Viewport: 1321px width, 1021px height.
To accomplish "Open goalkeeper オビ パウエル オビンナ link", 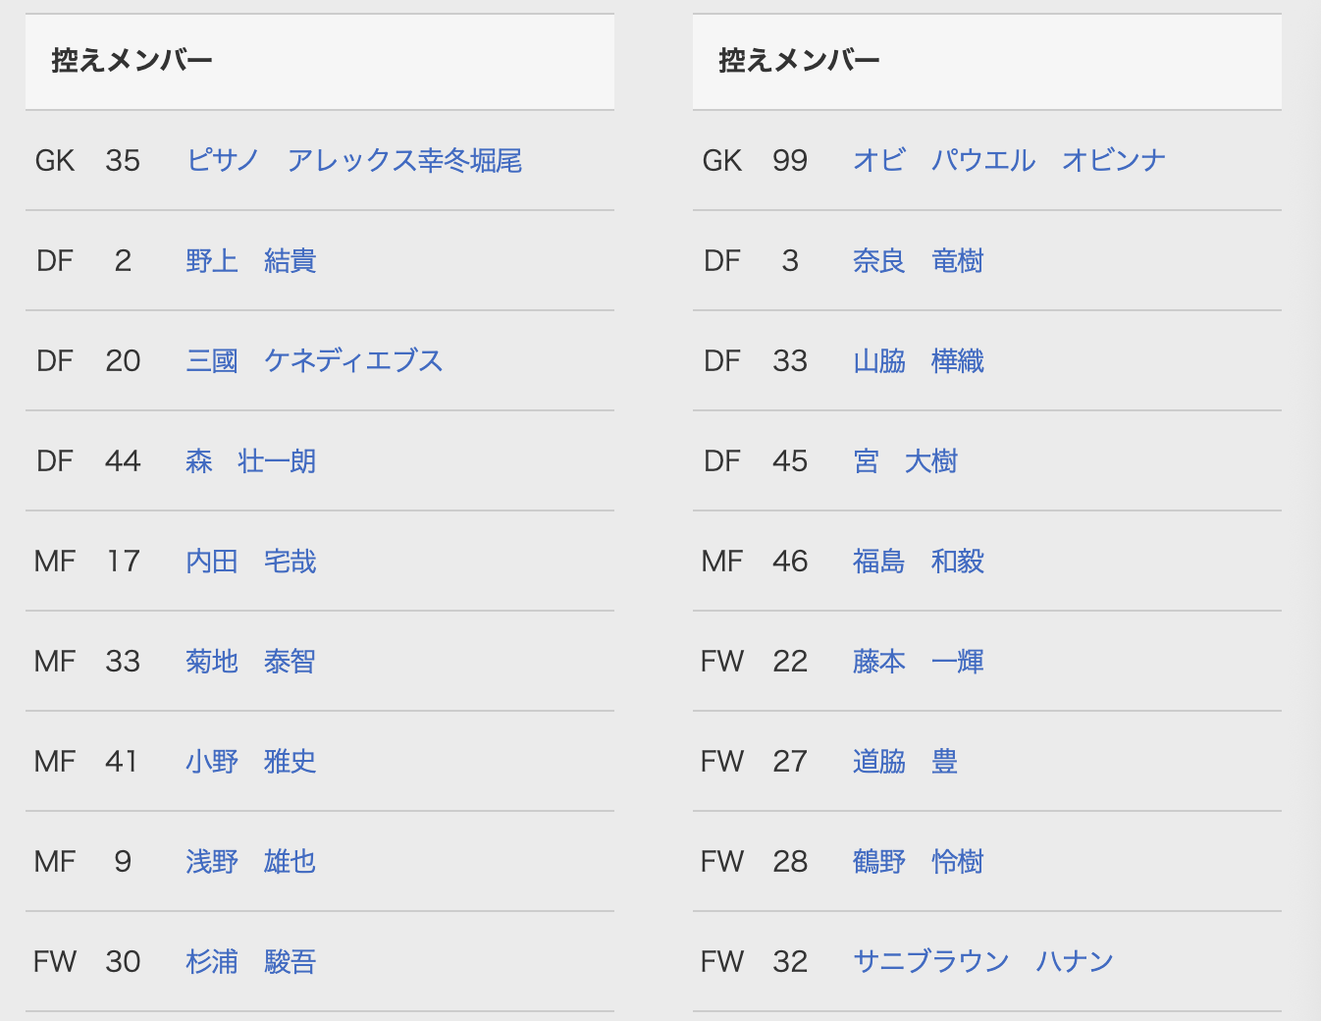I will coord(1009,160).
